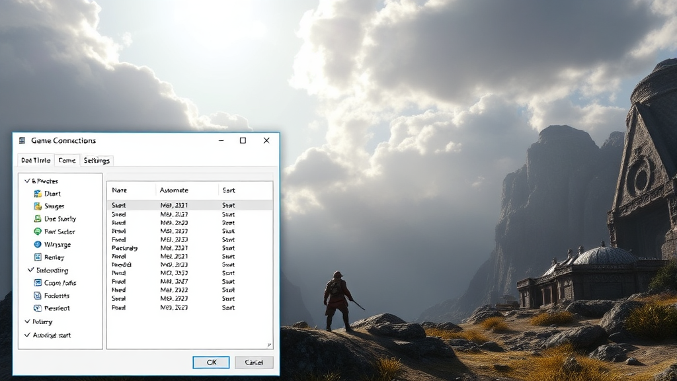This screenshot has height=381, width=677.
Task: Collapse the top tree group above Diart
Action: (x=28, y=181)
